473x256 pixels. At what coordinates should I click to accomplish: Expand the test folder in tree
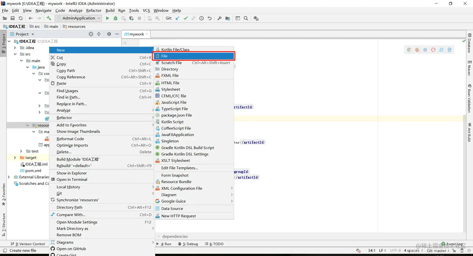tap(21, 151)
